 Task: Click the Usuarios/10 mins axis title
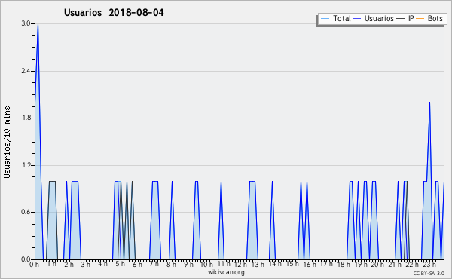pyautogui.click(x=7, y=142)
